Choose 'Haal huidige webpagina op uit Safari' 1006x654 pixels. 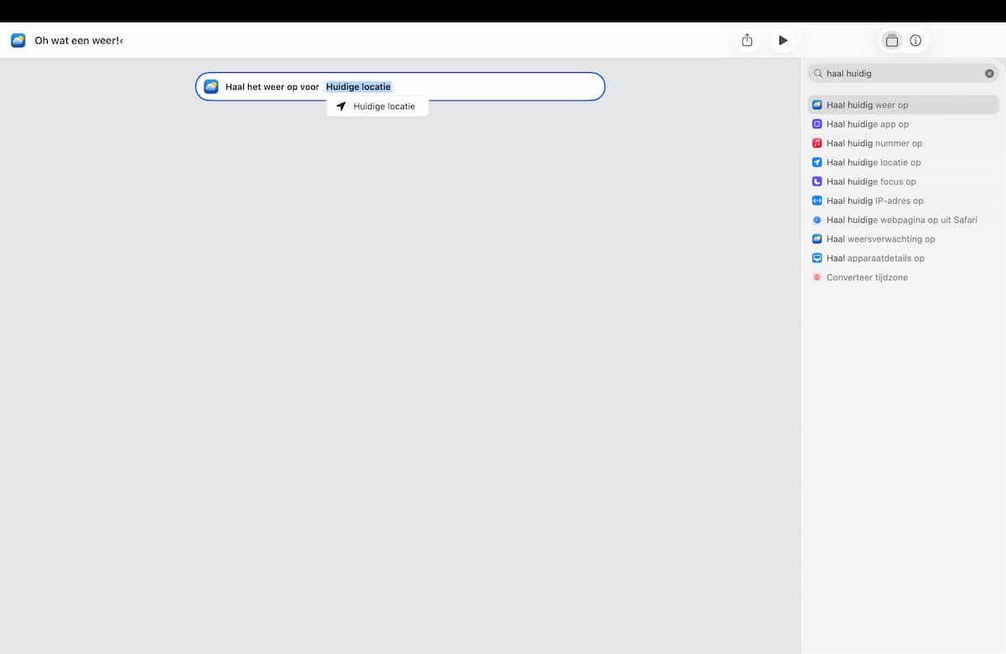(903, 220)
